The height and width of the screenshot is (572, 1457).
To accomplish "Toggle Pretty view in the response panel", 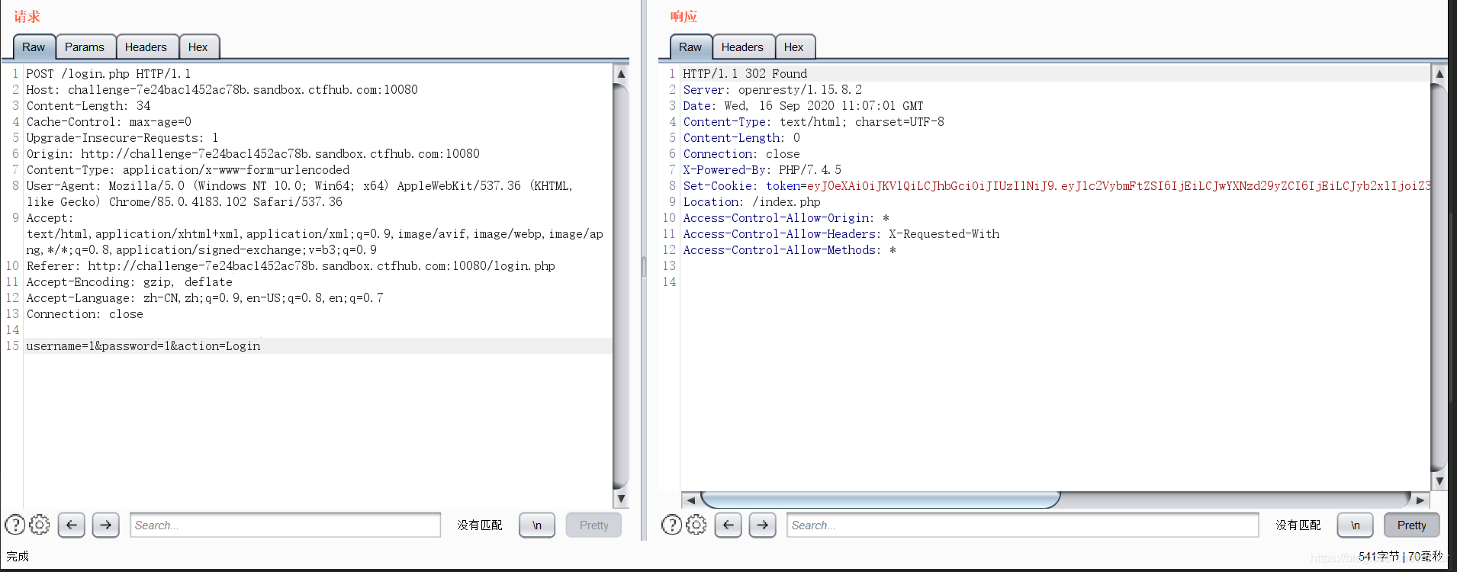I will point(1411,525).
